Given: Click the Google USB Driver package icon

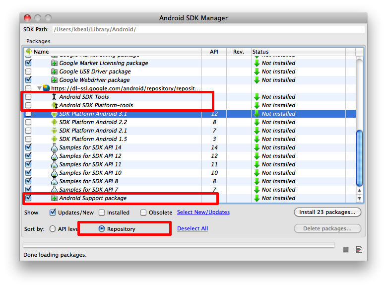Looking at the screenshot, I should point(54,72).
